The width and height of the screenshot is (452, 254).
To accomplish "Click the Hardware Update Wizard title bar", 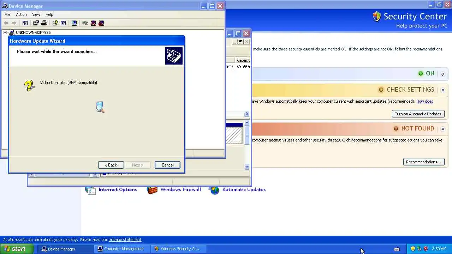I will [96, 41].
